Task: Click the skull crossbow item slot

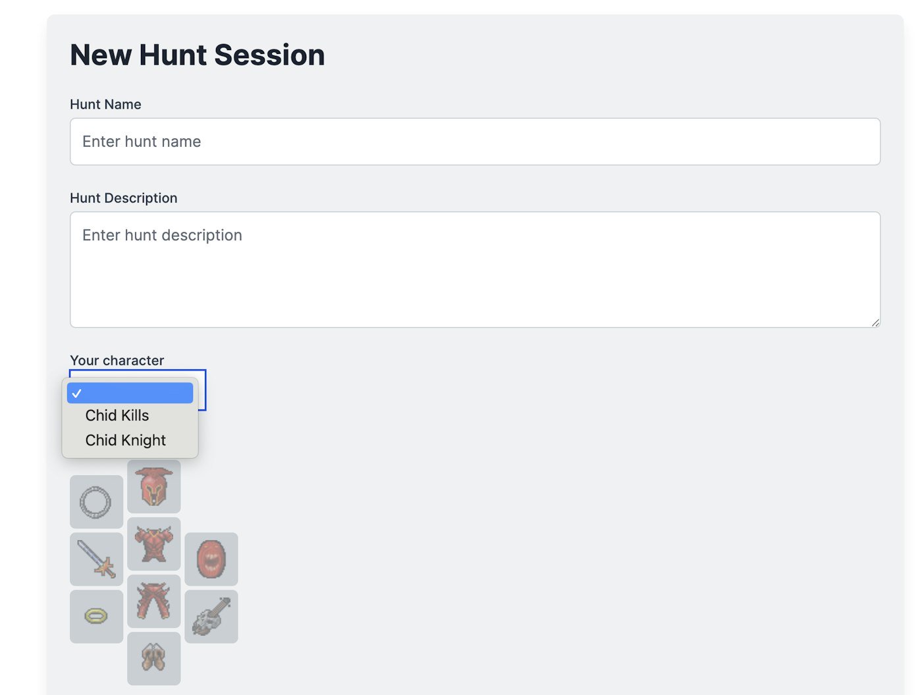Action: tap(211, 617)
